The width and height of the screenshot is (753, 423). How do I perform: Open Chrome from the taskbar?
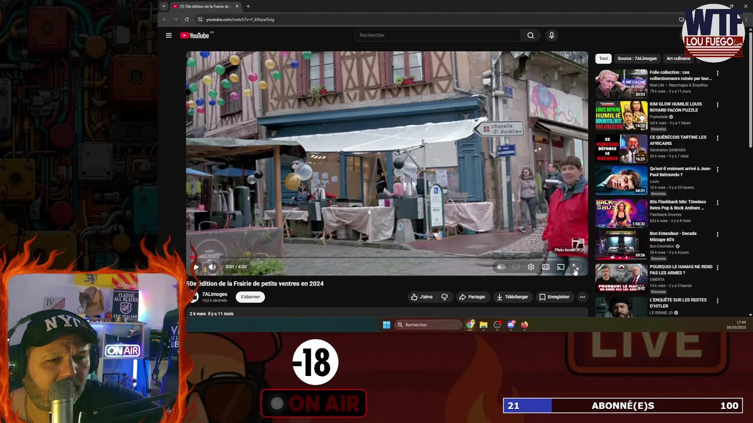(x=470, y=325)
